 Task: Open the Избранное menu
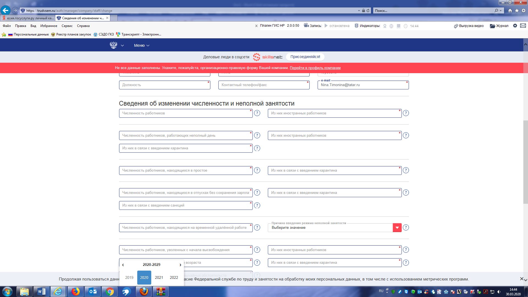click(x=49, y=26)
